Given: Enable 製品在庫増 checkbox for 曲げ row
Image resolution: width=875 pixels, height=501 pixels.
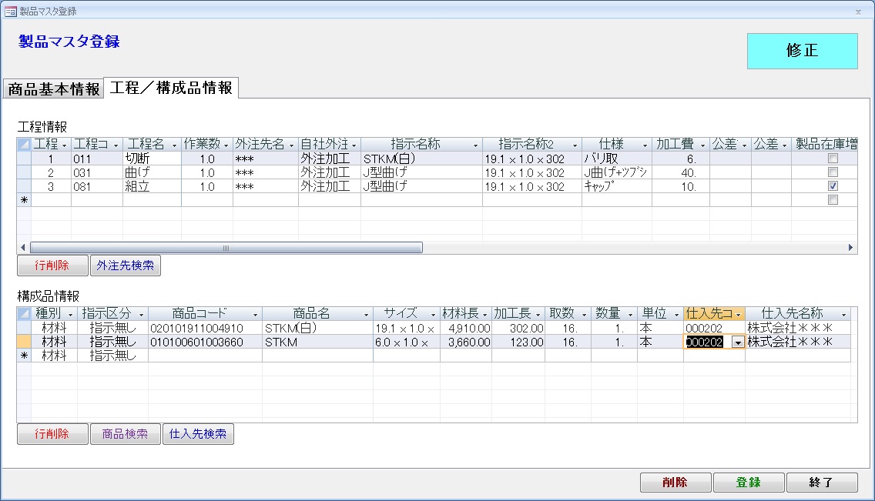Looking at the screenshot, I should point(833,172).
